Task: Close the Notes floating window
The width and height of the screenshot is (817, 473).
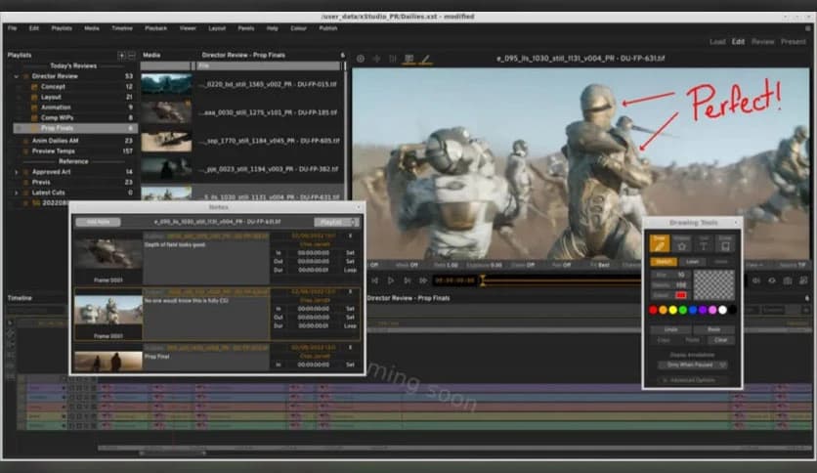Action: pos(359,207)
